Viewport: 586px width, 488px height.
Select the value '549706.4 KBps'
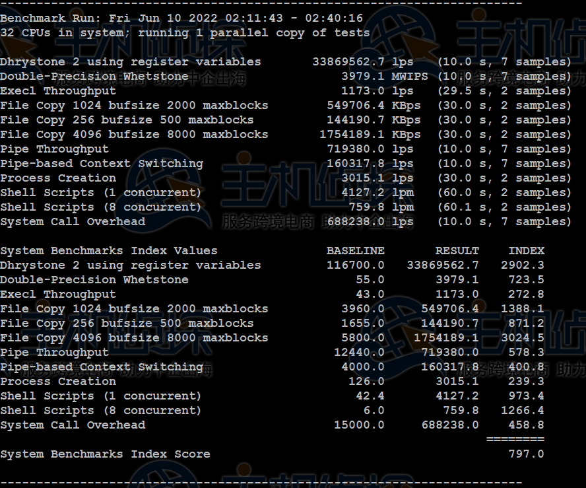(374, 106)
